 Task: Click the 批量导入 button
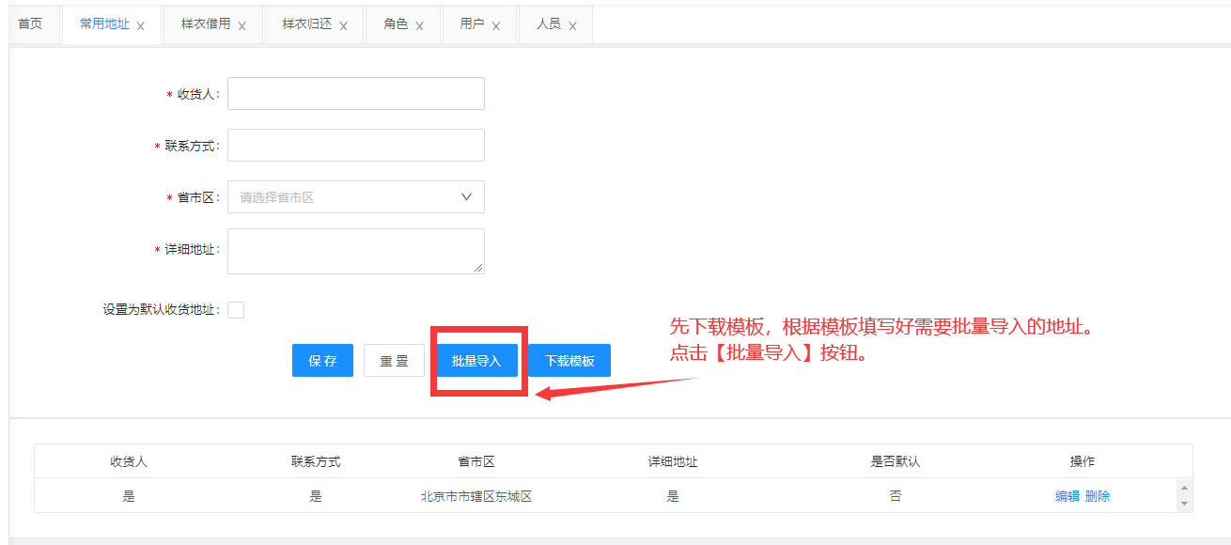[476, 361]
